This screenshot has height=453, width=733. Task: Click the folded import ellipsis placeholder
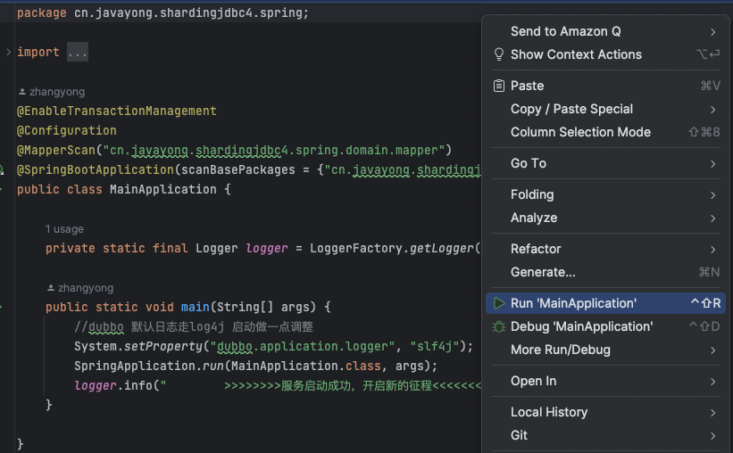click(x=78, y=53)
